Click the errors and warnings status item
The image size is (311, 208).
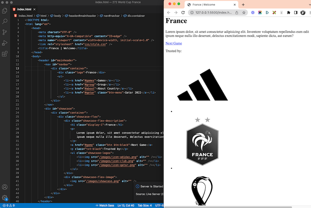(9, 205)
